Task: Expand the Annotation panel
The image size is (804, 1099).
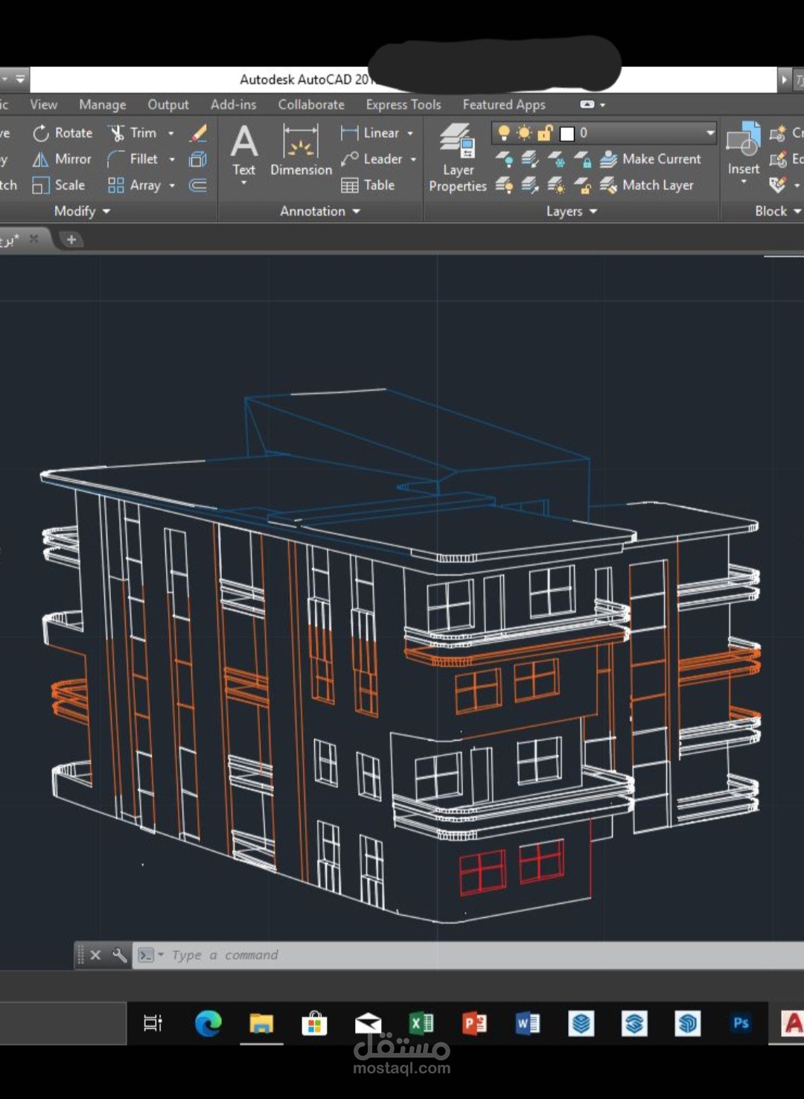Action: point(320,211)
